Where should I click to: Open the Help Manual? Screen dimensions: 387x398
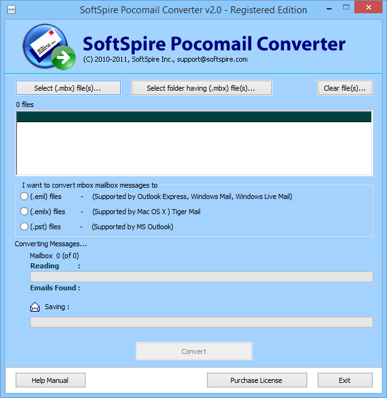click(x=50, y=380)
